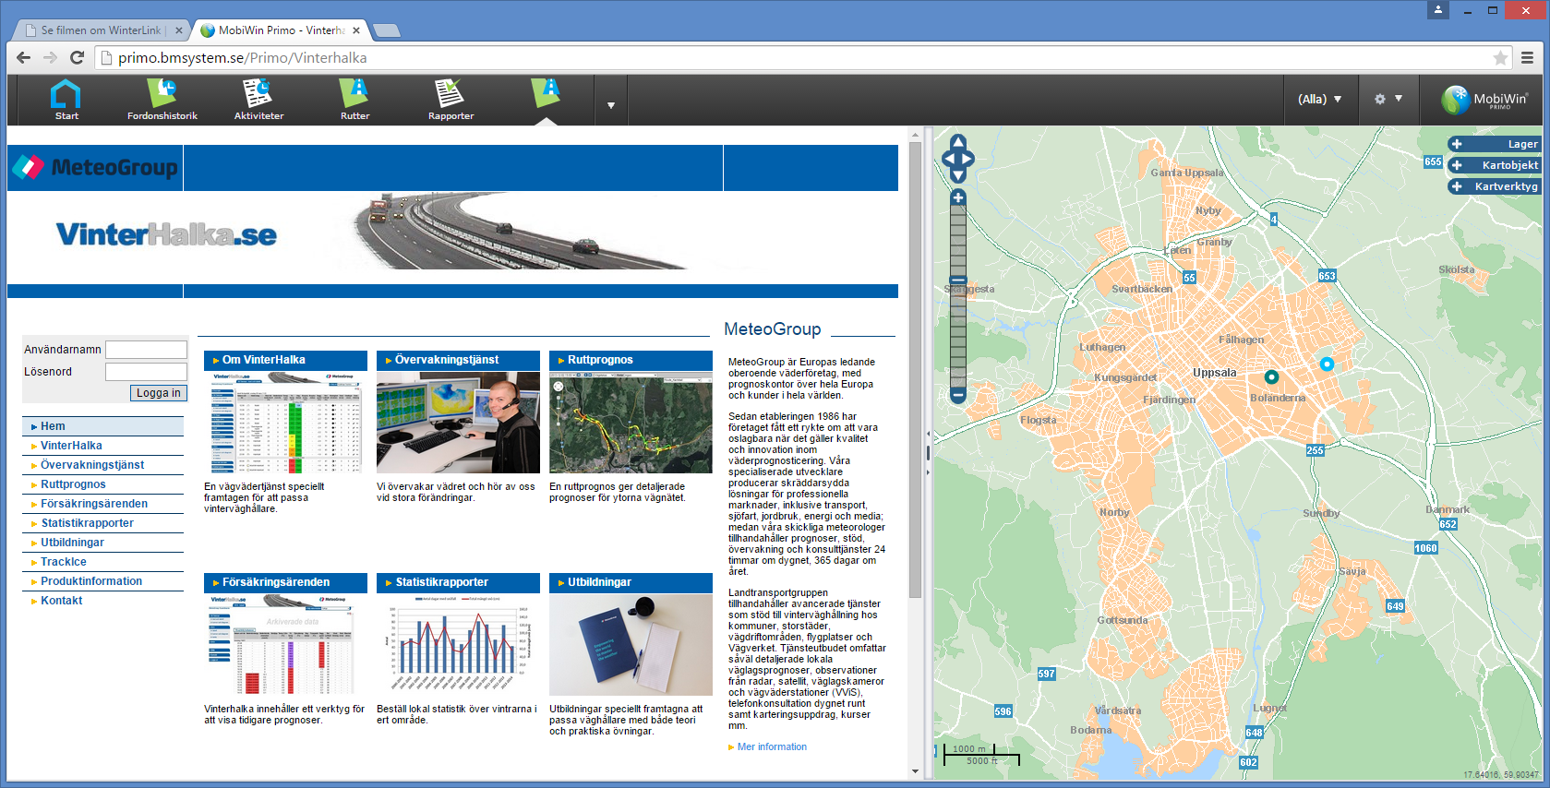Click the blue vehicle marker on map
Viewport: 1550px width, 788px height.
[x=1327, y=364]
